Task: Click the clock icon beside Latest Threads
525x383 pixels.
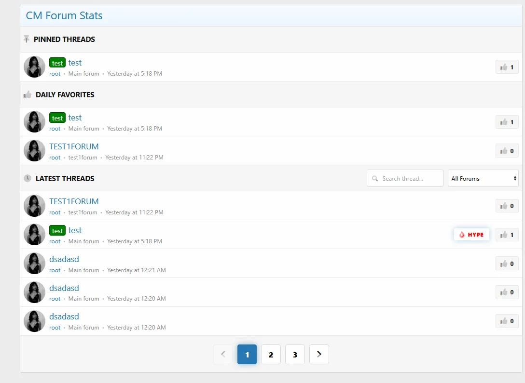Action: (x=28, y=178)
